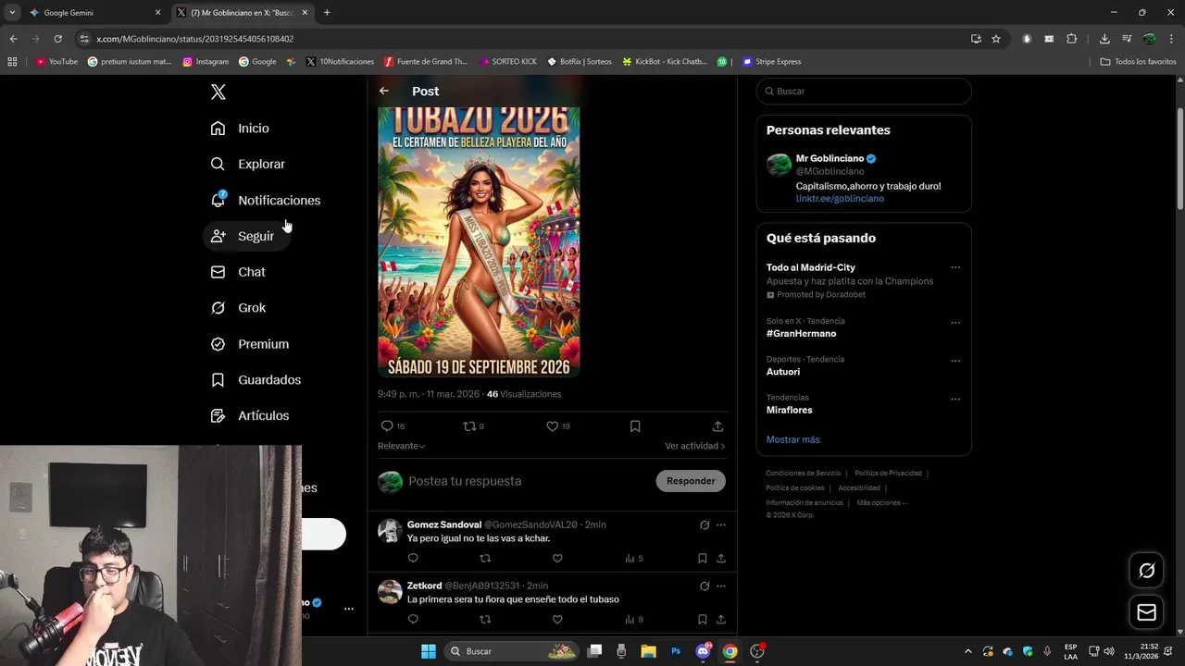Click the back arrow next to Post

coord(384,91)
